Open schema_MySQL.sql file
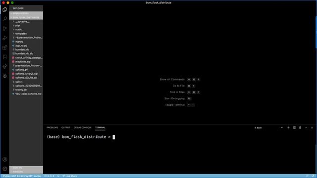Screen dimensions: 317x178 (26, 74)
